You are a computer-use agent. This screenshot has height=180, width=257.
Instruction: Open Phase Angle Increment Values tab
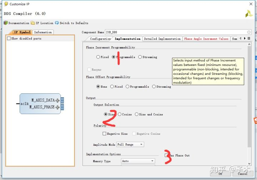click(206, 39)
